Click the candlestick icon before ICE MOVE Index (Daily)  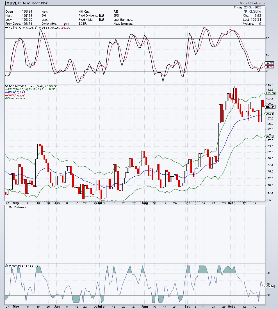click(6, 86)
